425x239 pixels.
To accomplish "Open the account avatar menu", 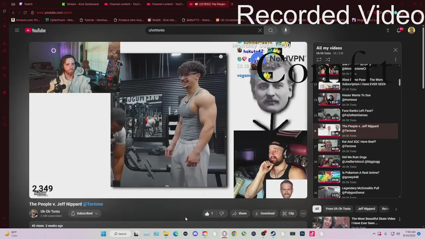I will [411, 30].
